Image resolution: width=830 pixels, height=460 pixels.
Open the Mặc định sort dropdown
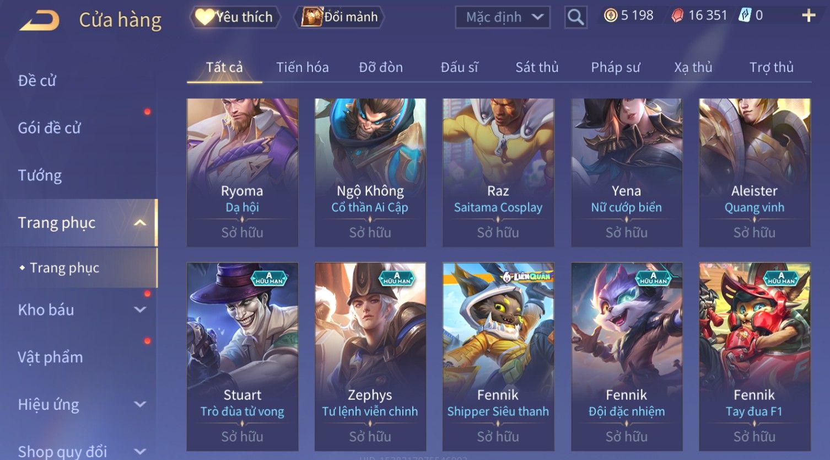(503, 17)
